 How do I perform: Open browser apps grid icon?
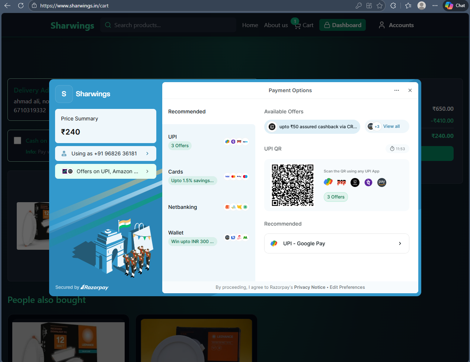[x=369, y=6]
